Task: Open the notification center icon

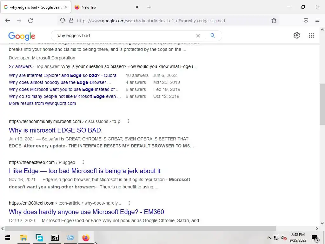Action: pyautogui.click(x=315, y=238)
